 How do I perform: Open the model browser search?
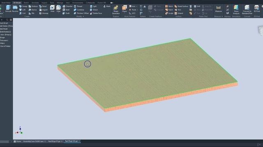pos(7,20)
